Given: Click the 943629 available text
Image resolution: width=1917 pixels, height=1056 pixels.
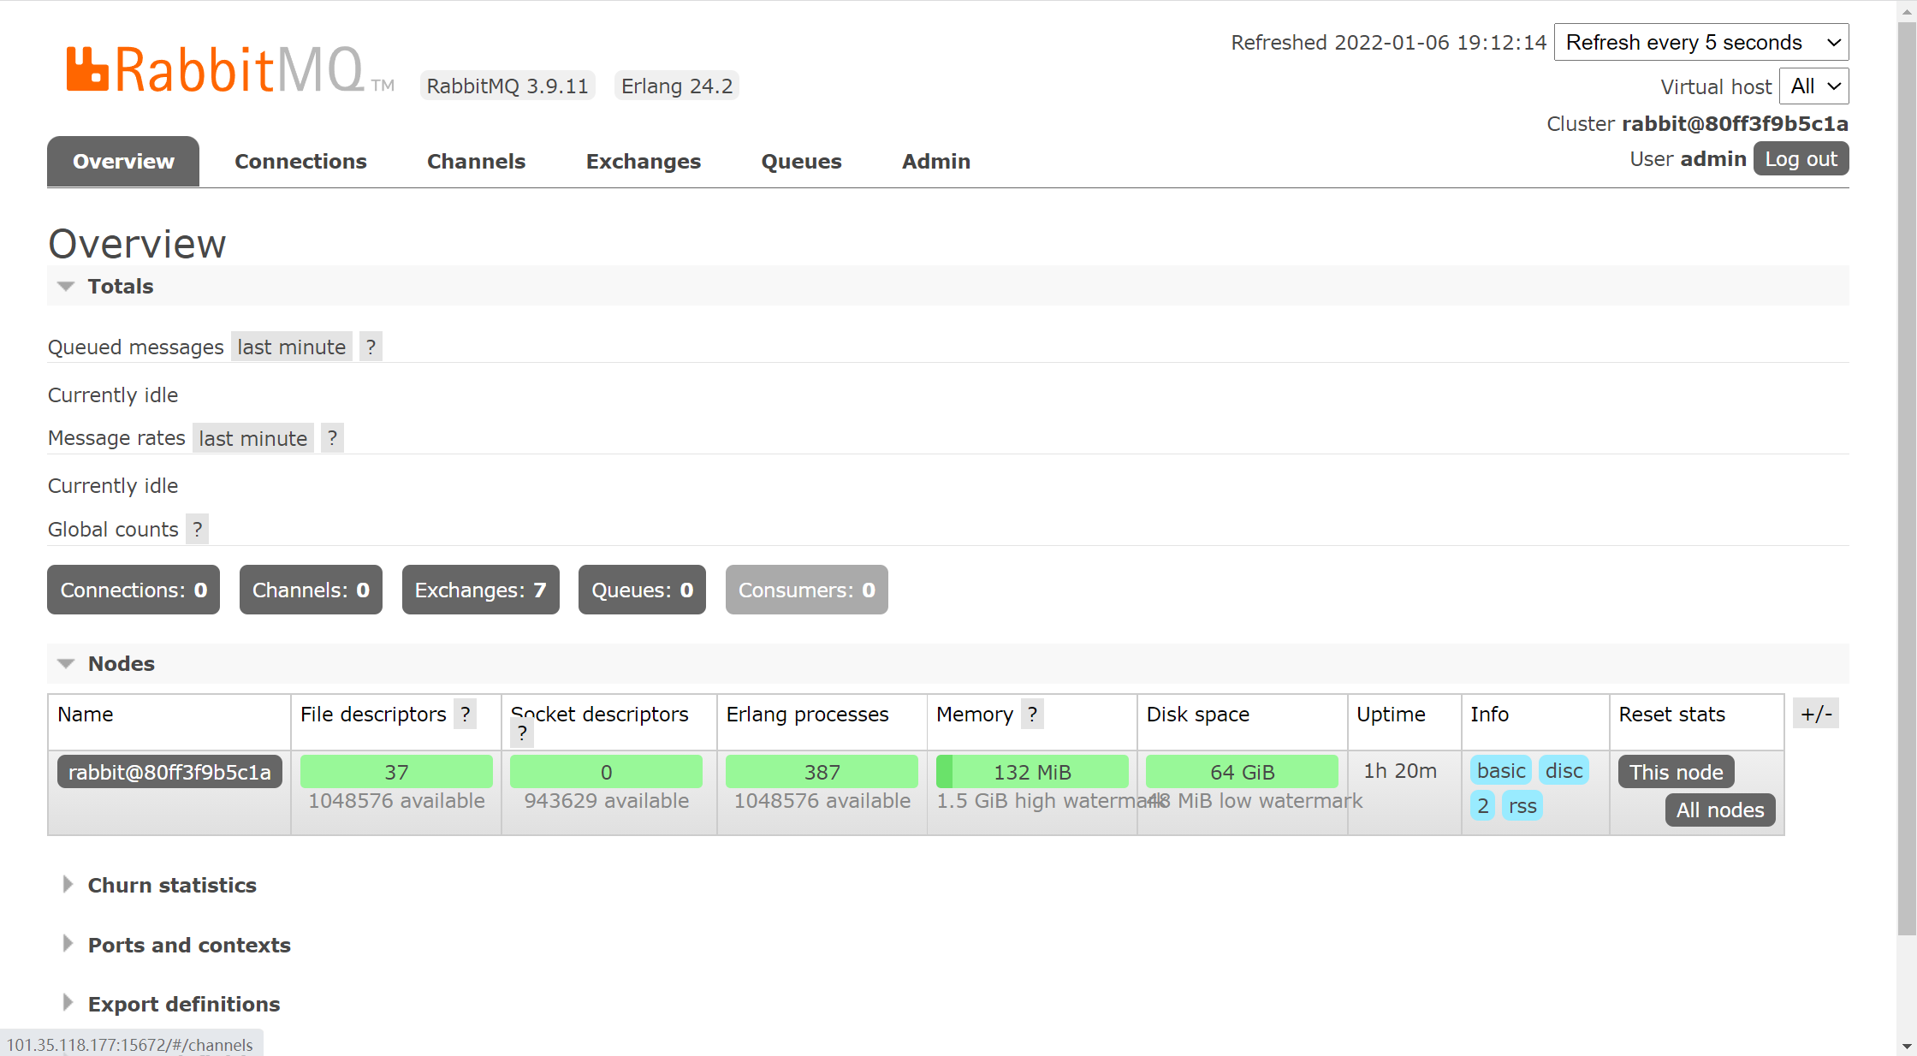Looking at the screenshot, I should pos(606,801).
